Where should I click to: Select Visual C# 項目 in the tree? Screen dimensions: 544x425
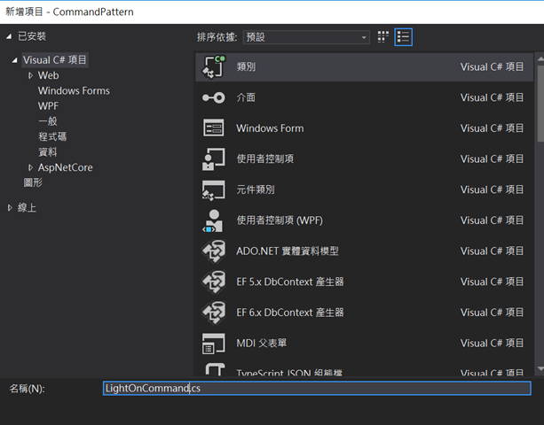point(55,60)
